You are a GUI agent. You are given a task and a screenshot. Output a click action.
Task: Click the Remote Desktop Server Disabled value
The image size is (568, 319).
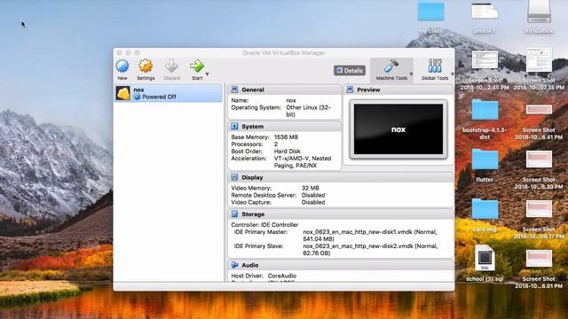(x=313, y=195)
